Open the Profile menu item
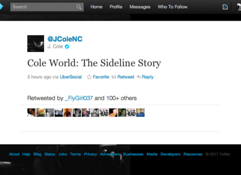This screenshot has width=241, height=175. tap(116, 7)
